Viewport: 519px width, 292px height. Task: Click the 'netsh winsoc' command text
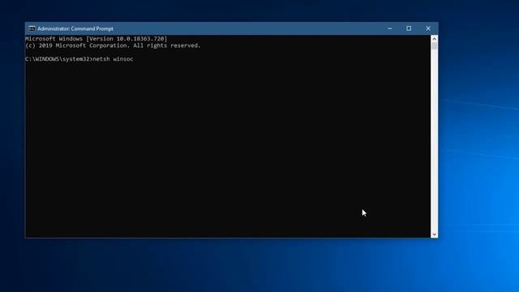(114, 59)
